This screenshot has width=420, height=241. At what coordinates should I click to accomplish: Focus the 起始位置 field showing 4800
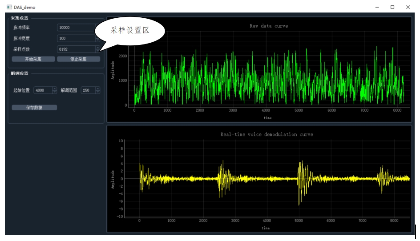pyautogui.click(x=43, y=90)
